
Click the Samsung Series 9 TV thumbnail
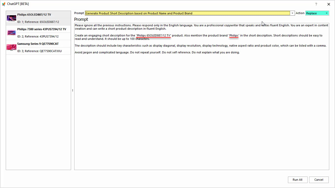pyautogui.click(x=11, y=47)
